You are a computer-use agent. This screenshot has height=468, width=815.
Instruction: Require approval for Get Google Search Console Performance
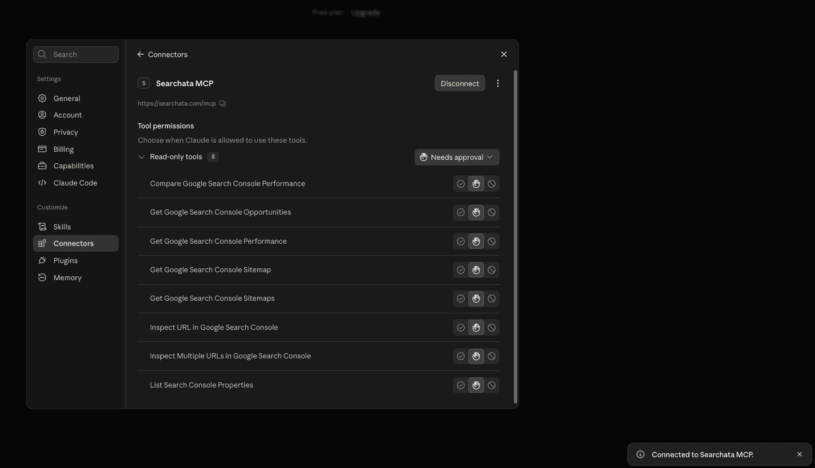(476, 241)
